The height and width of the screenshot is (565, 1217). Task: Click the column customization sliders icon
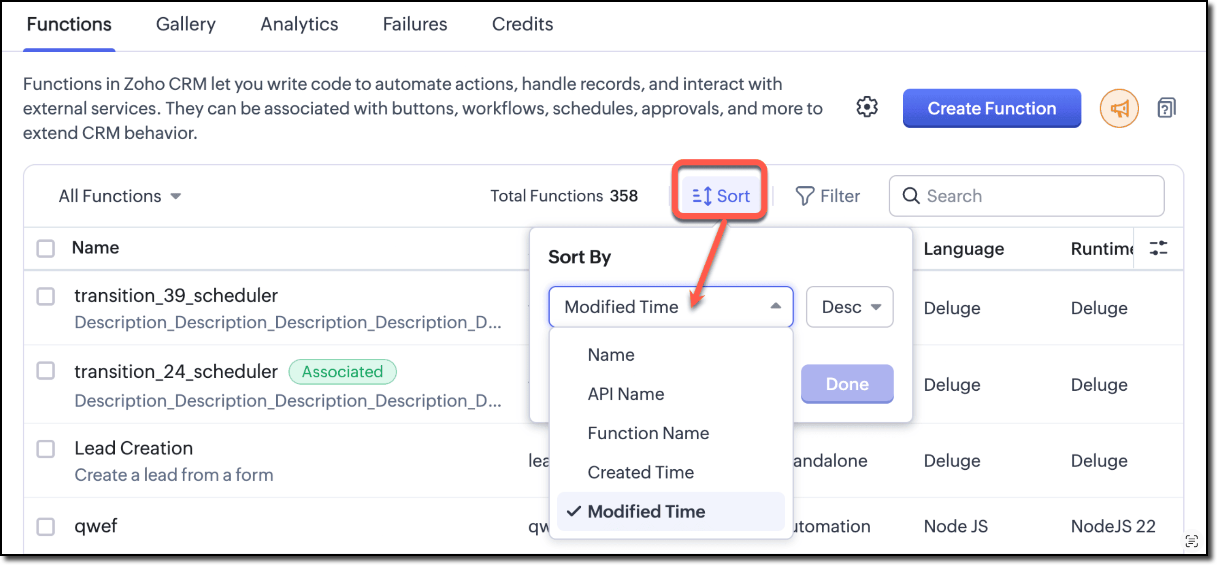[x=1158, y=248]
